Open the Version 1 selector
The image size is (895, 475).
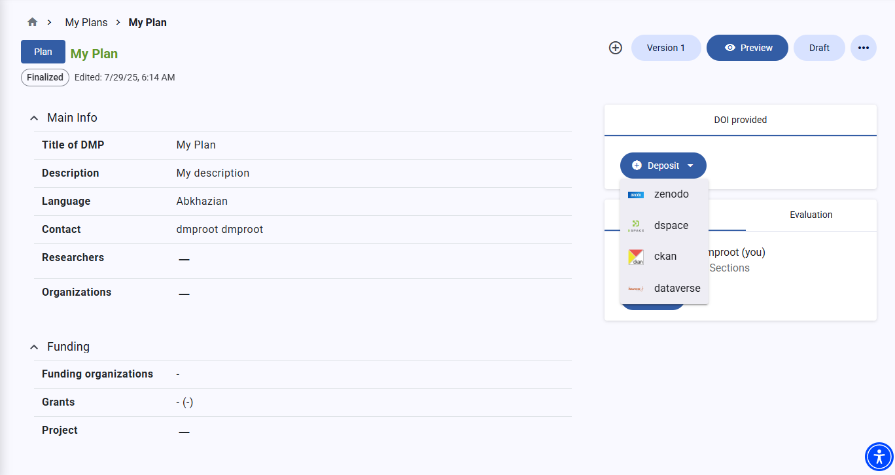click(x=665, y=48)
